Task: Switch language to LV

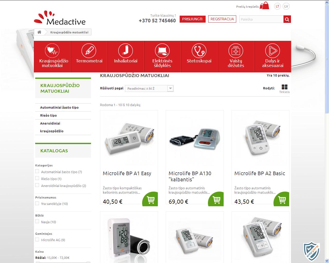Action: (x=286, y=6)
